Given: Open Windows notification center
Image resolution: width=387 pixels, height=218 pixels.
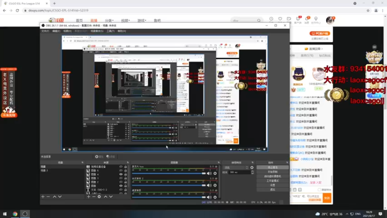Looking at the screenshot, I should (380, 214).
